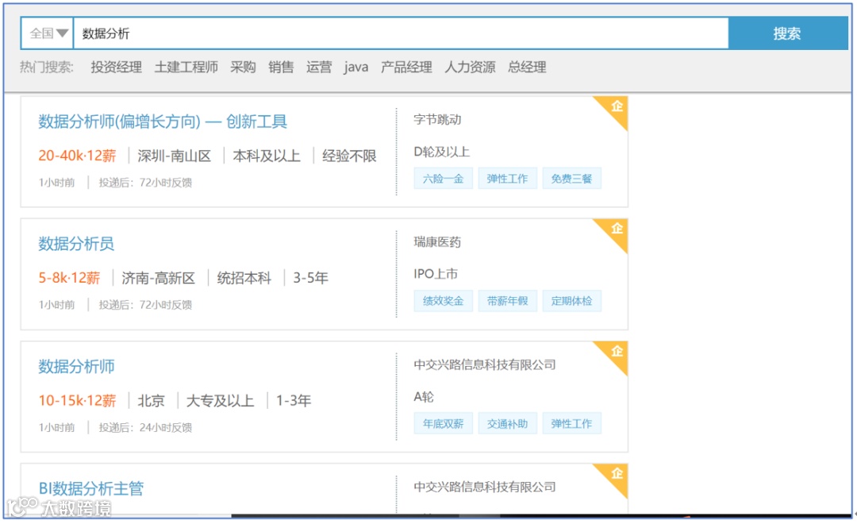
Task: Click the 绩效奖金 benefit tag
Action: [444, 301]
